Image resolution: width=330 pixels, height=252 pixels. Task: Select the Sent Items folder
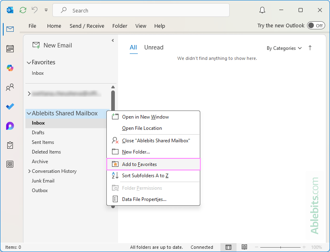(43, 142)
